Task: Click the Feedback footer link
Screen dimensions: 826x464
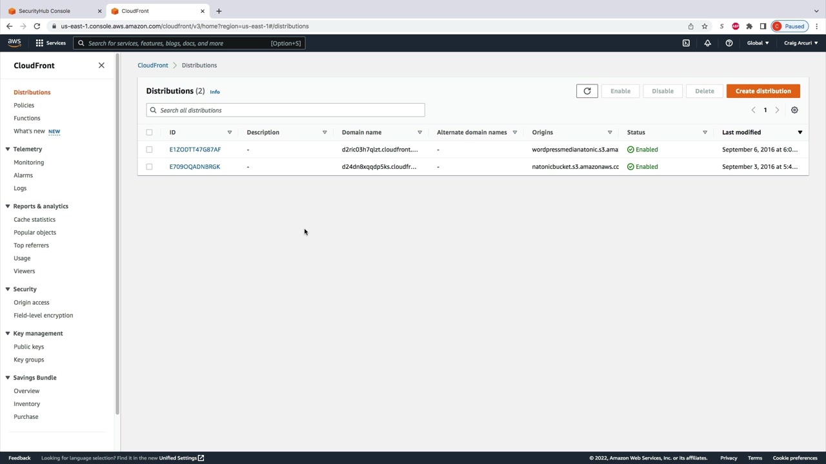Action: pyautogui.click(x=19, y=458)
